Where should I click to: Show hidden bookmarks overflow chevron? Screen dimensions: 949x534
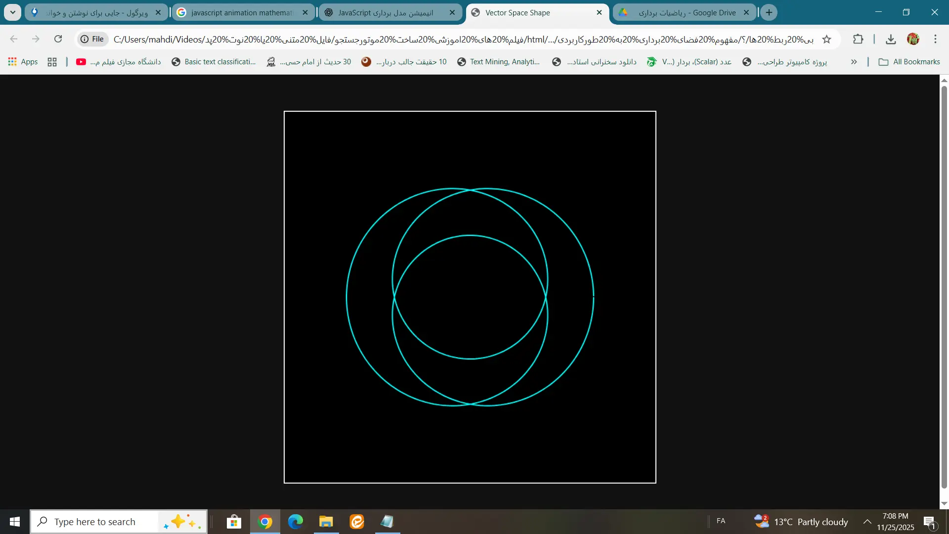point(854,62)
